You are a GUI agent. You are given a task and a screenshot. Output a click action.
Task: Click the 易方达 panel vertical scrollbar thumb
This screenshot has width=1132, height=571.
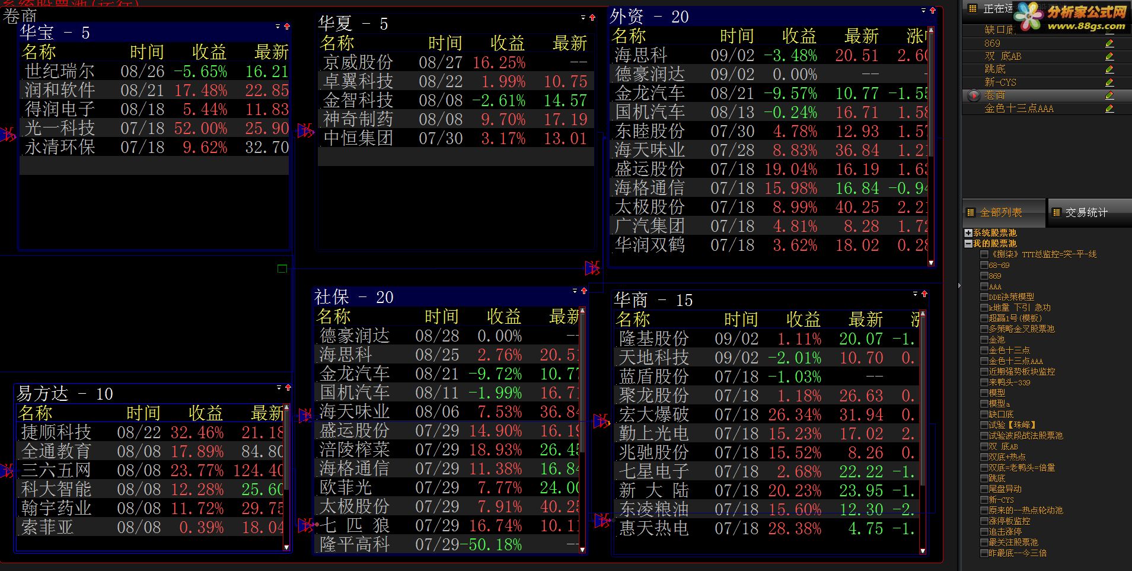[286, 450]
